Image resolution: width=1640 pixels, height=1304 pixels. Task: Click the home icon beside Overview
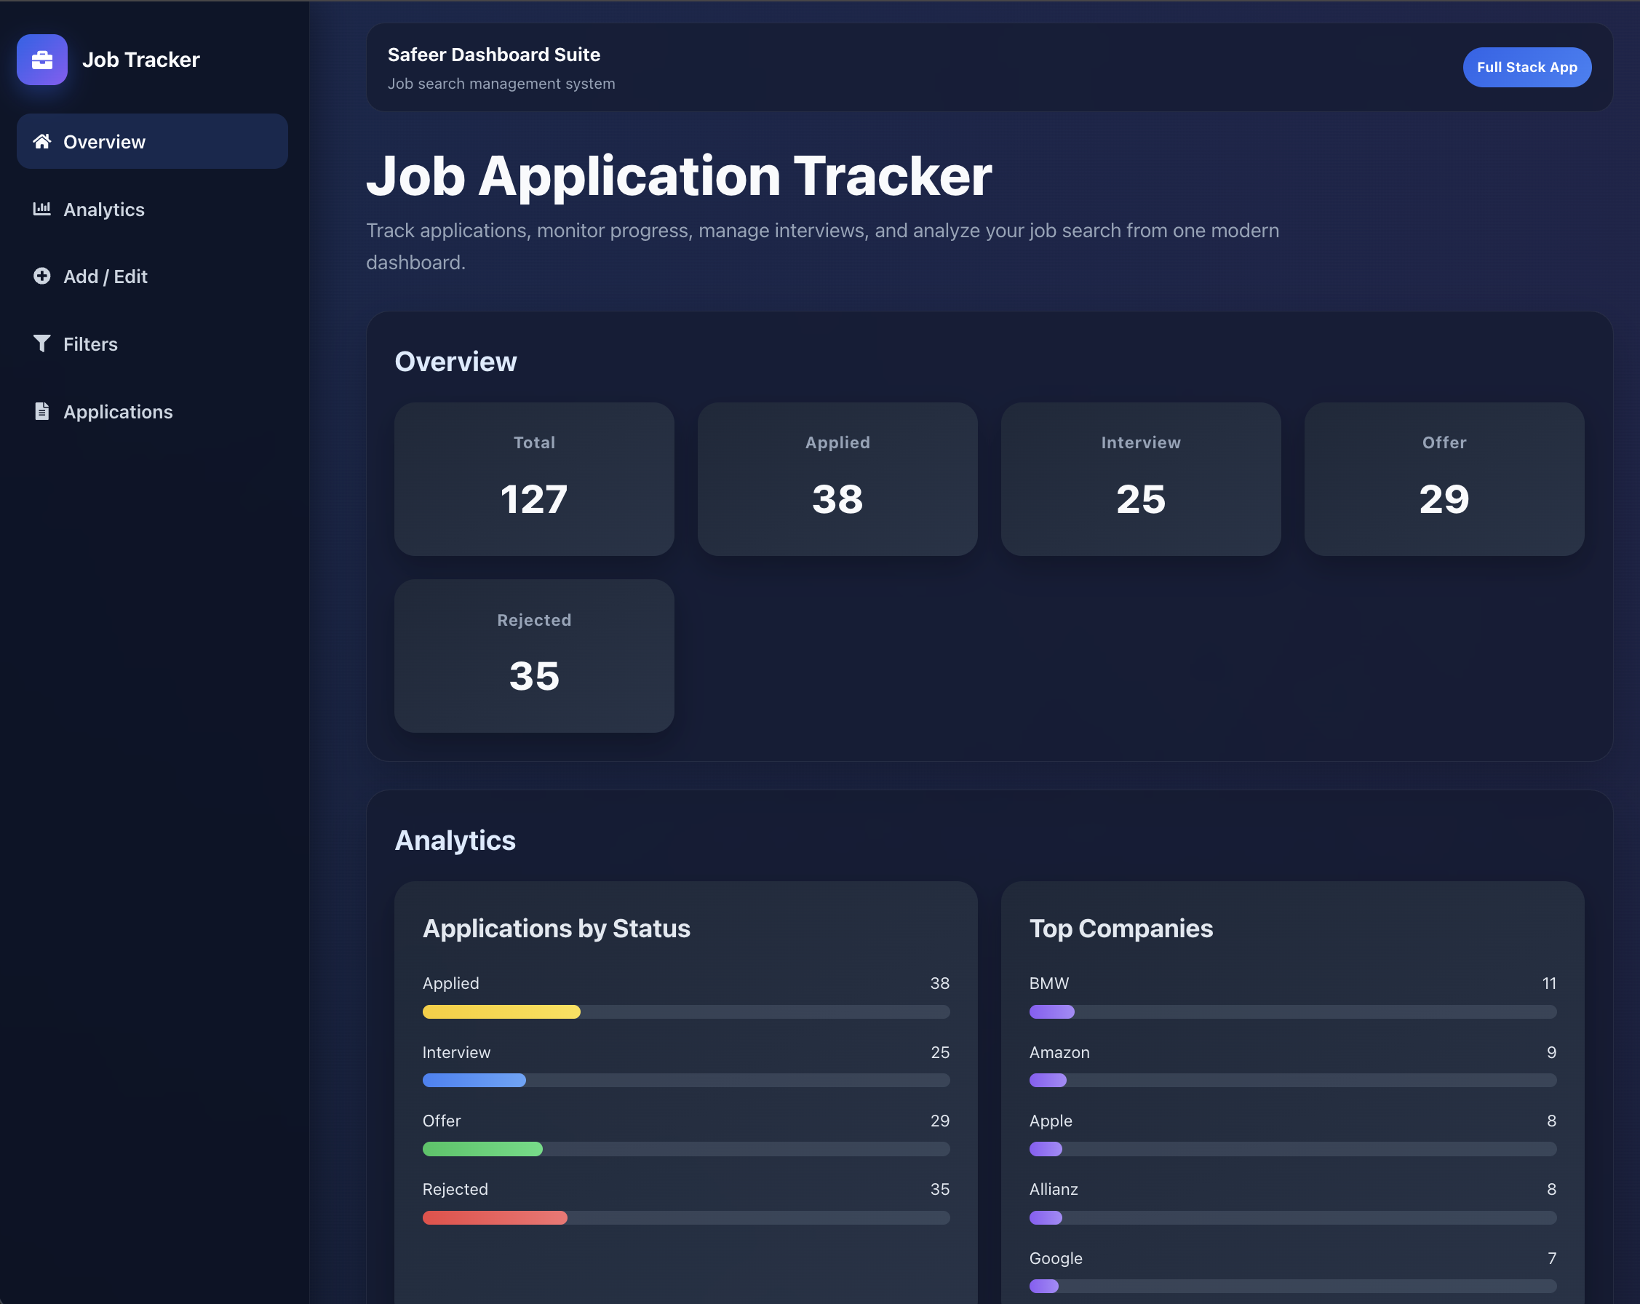(42, 141)
